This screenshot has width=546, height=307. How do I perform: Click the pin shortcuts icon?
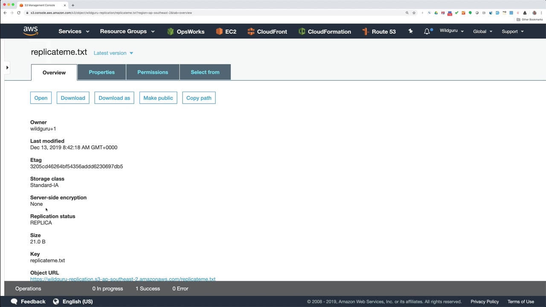410,31
